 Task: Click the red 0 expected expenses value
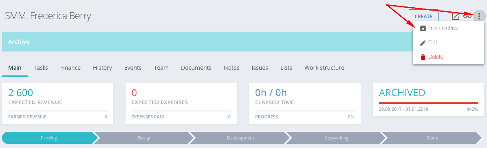click(x=134, y=93)
